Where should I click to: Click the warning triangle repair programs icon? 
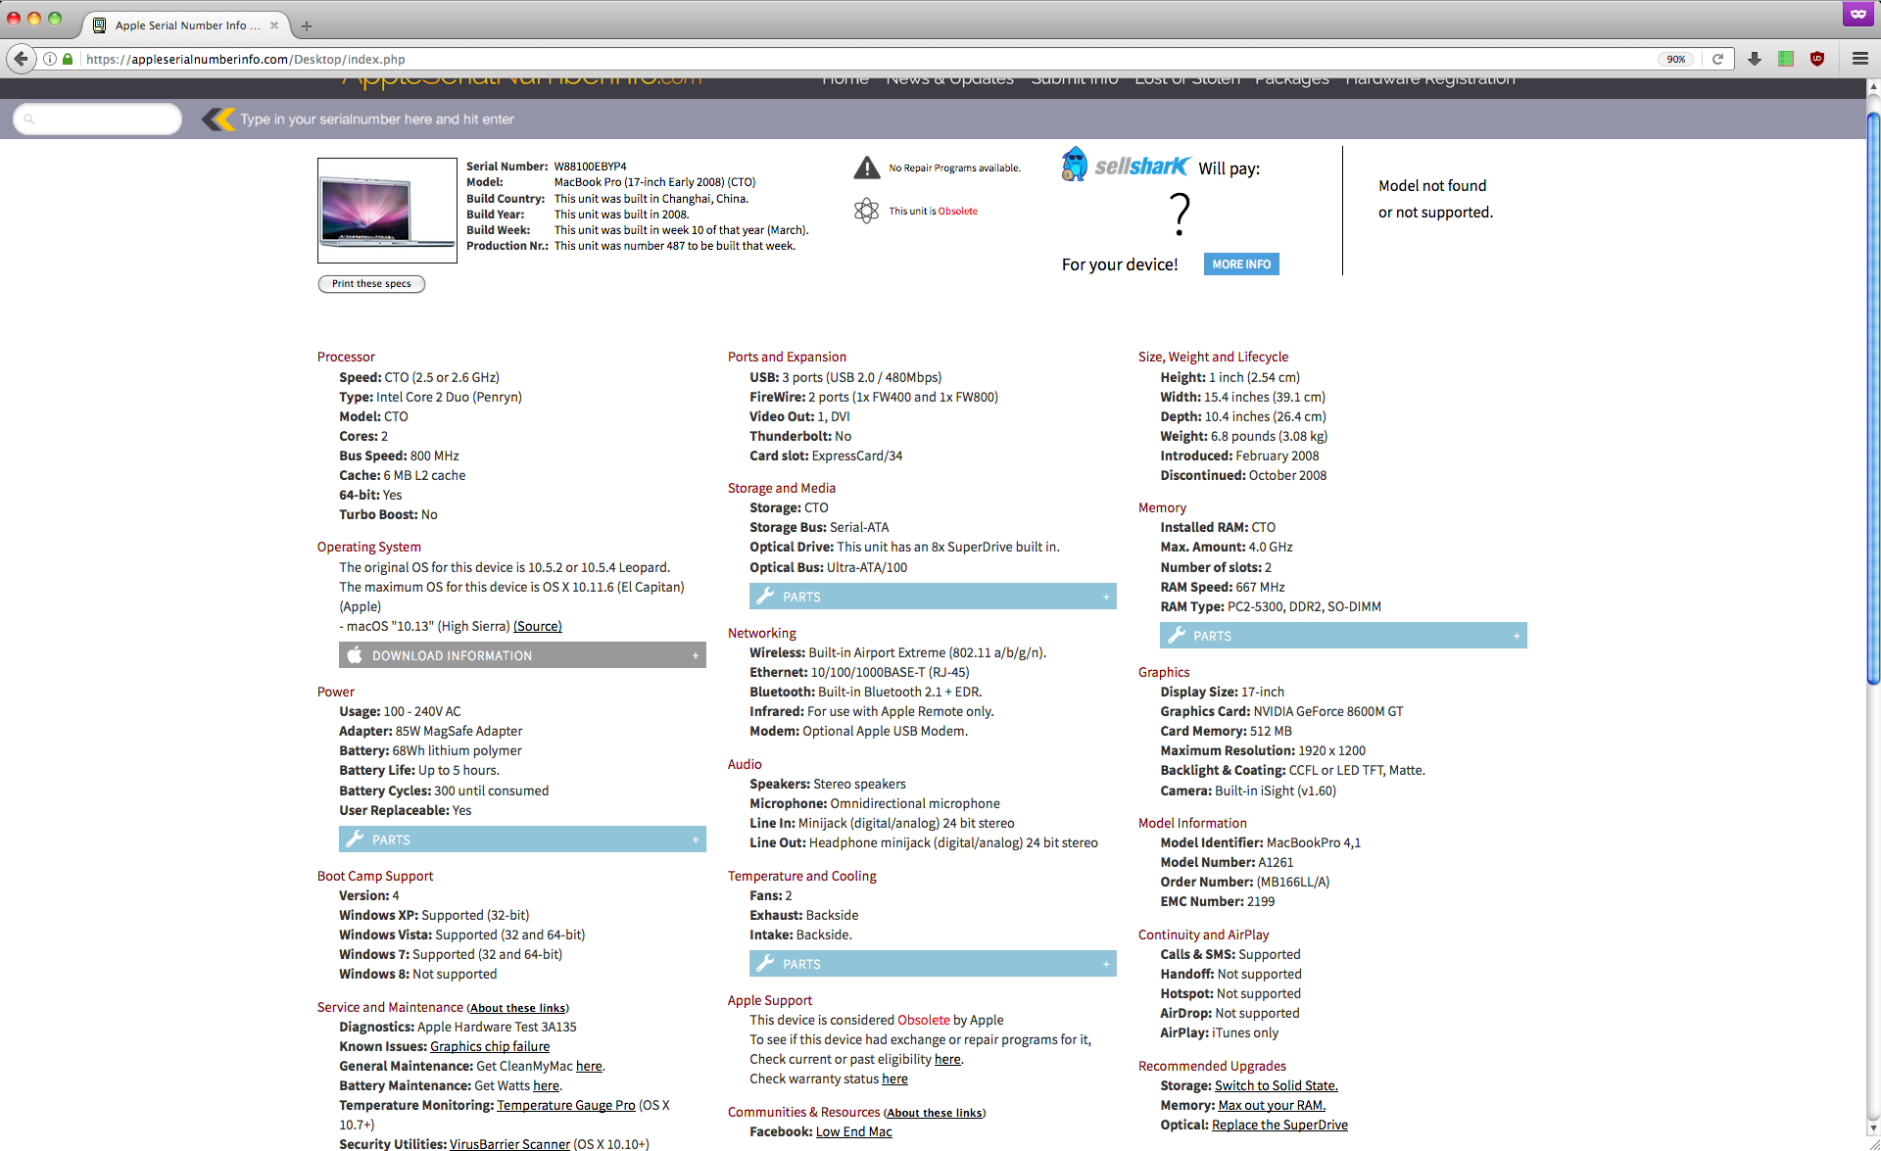click(x=867, y=168)
